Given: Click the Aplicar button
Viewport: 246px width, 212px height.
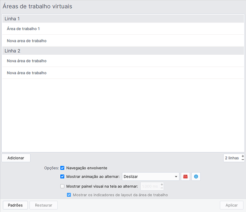Looking at the screenshot, I should [x=232, y=205].
